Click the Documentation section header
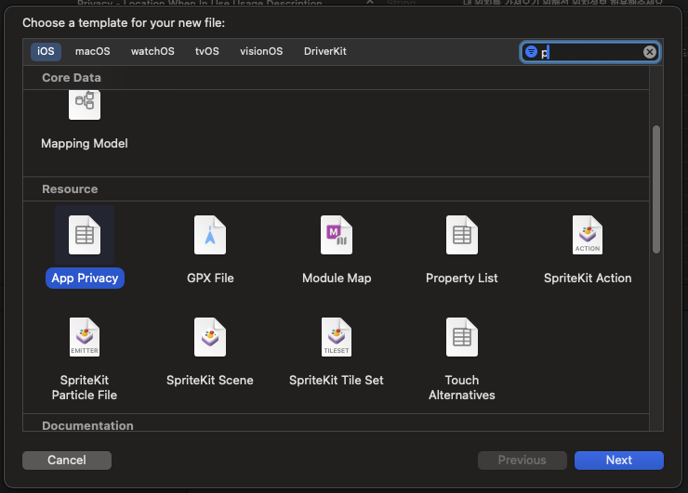This screenshot has height=493, width=688. point(87,425)
